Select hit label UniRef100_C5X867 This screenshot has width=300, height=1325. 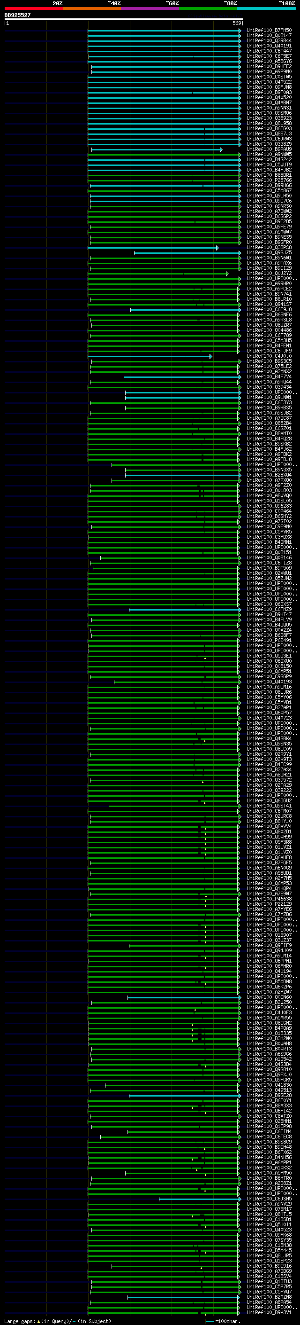pos(269,190)
